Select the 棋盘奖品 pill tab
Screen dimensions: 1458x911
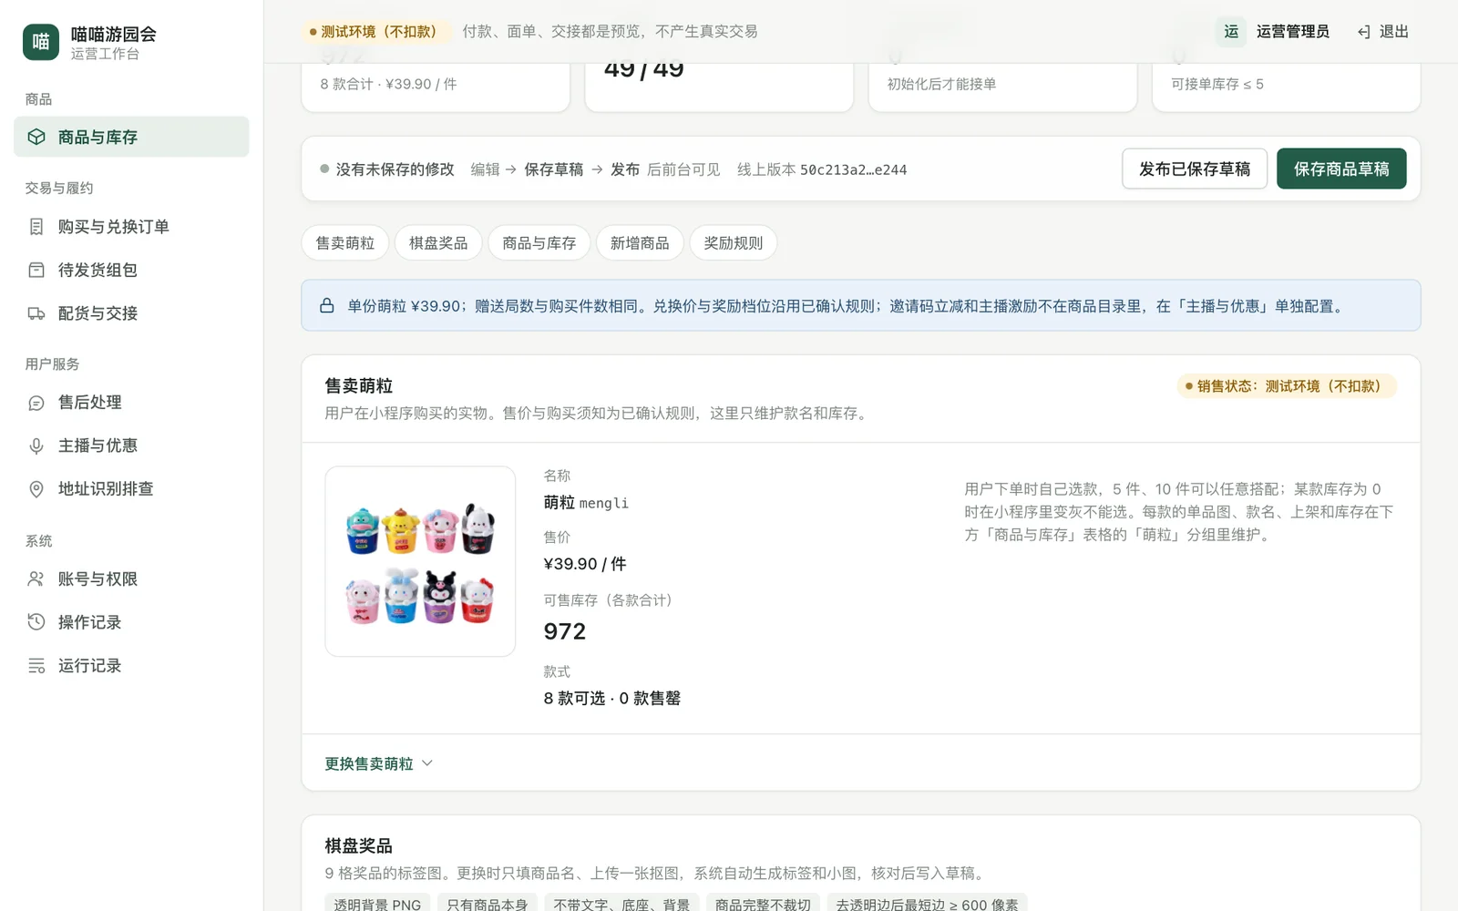[x=438, y=243]
